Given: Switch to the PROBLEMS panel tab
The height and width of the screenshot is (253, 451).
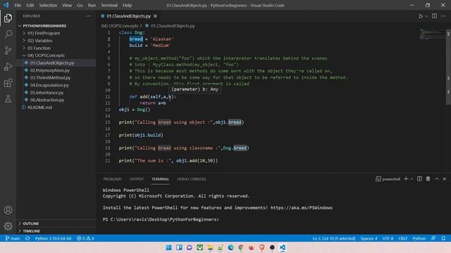Looking at the screenshot, I should point(113,179).
